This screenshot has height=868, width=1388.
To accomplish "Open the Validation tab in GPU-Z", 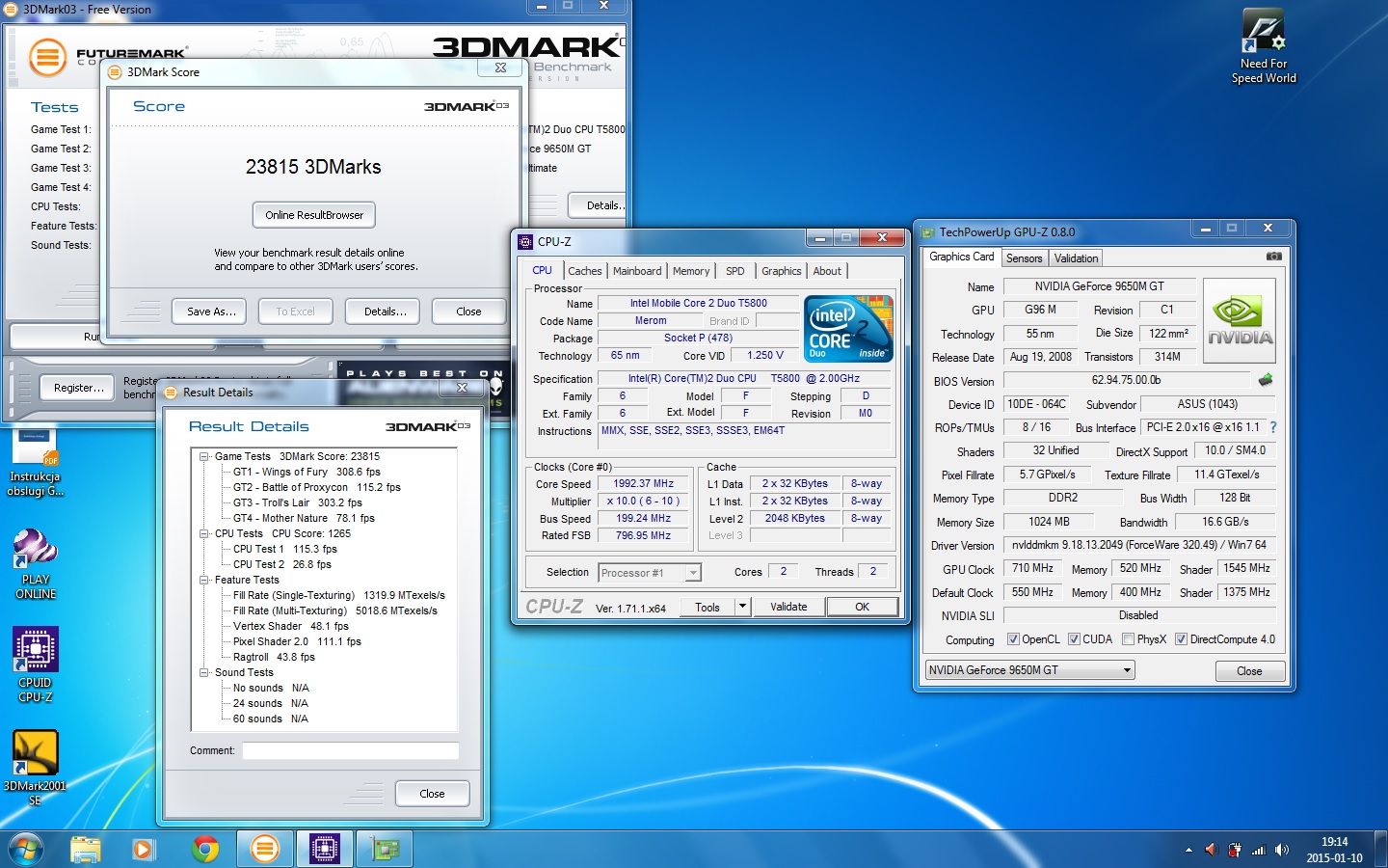I will point(1076,258).
